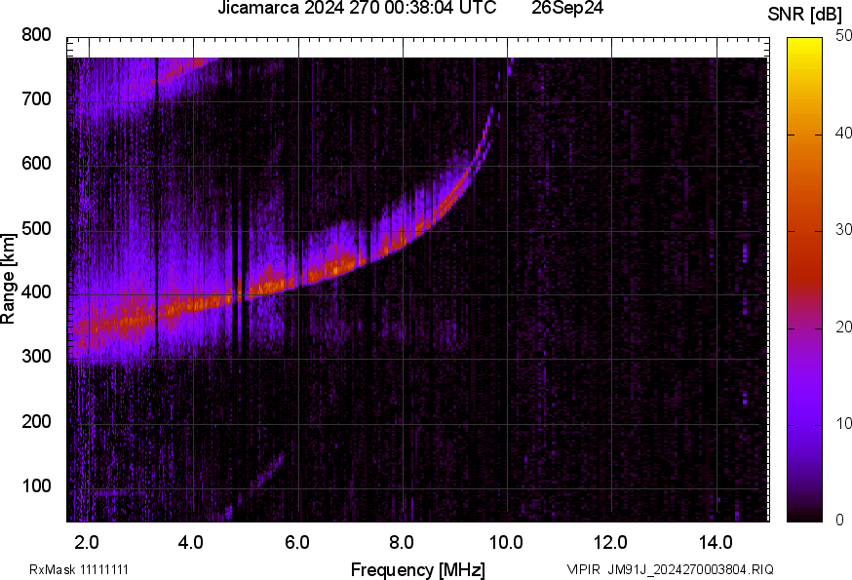This screenshot has width=852, height=580.
Task: Click range tick label '800'
Action: pyautogui.click(x=36, y=35)
